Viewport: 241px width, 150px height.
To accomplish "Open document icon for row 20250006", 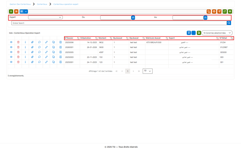I will coord(60,42).
